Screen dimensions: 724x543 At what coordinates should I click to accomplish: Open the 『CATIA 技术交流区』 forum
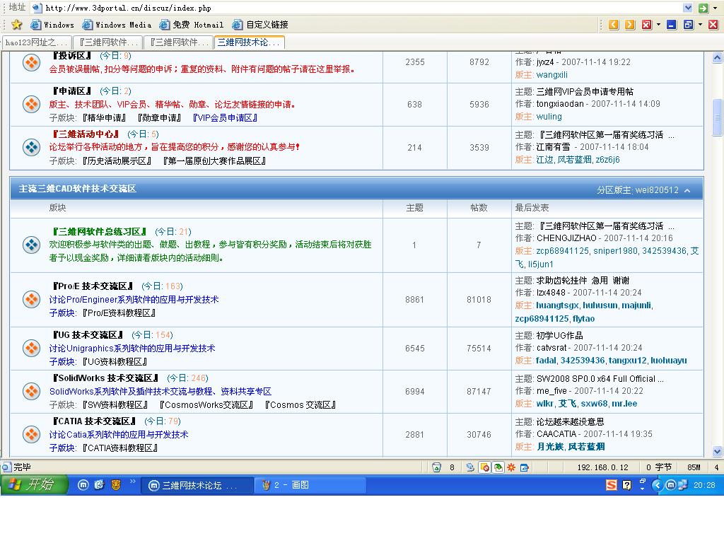click(94, 421)
